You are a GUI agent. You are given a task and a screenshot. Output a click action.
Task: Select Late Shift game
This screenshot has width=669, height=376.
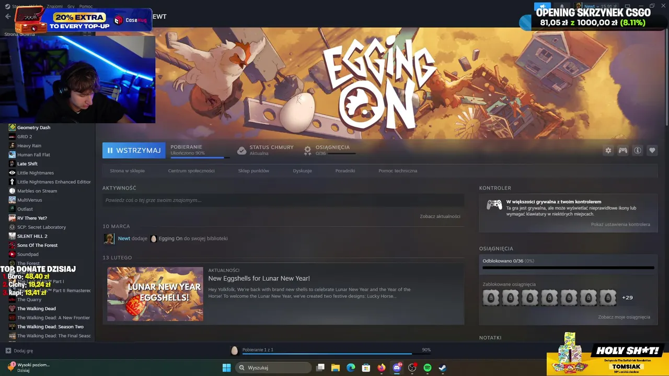click(x=27, y=164)
